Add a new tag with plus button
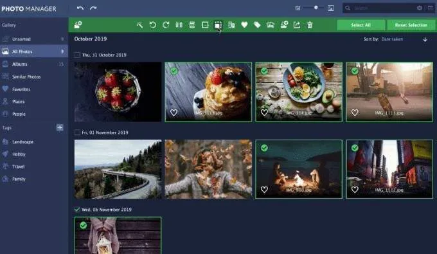The image size is (437, 254). pos(60,128)
